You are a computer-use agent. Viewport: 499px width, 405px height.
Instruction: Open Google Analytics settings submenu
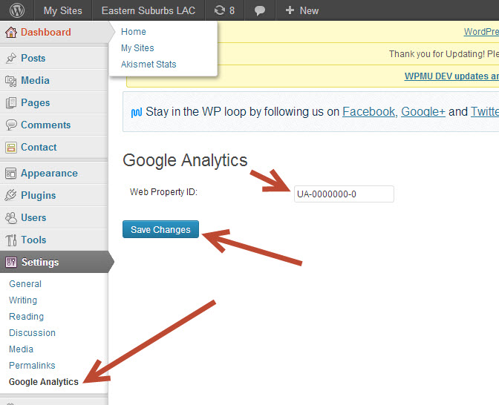[44, 382]
